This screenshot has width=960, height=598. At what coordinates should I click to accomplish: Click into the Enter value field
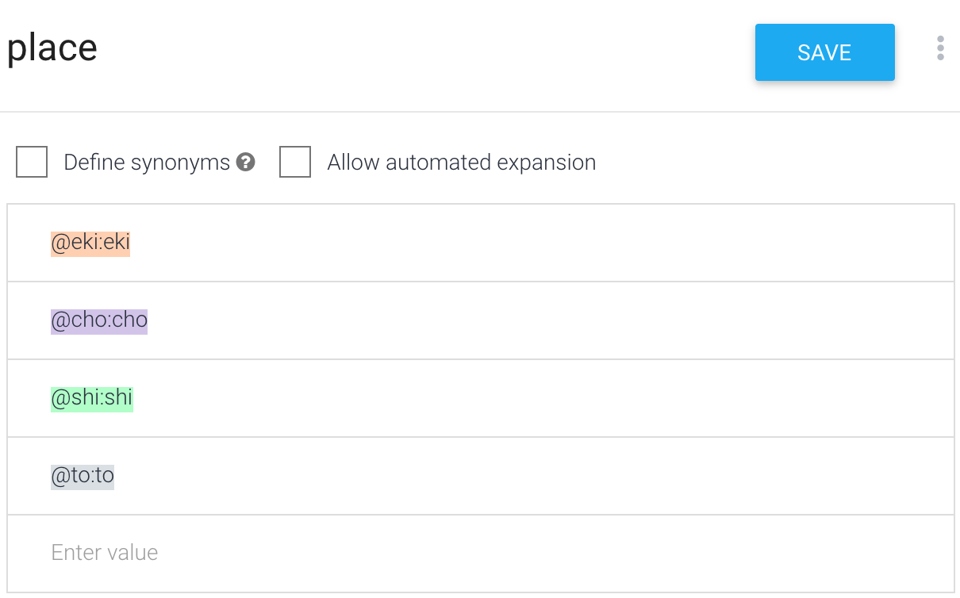[x=481, y=553]
